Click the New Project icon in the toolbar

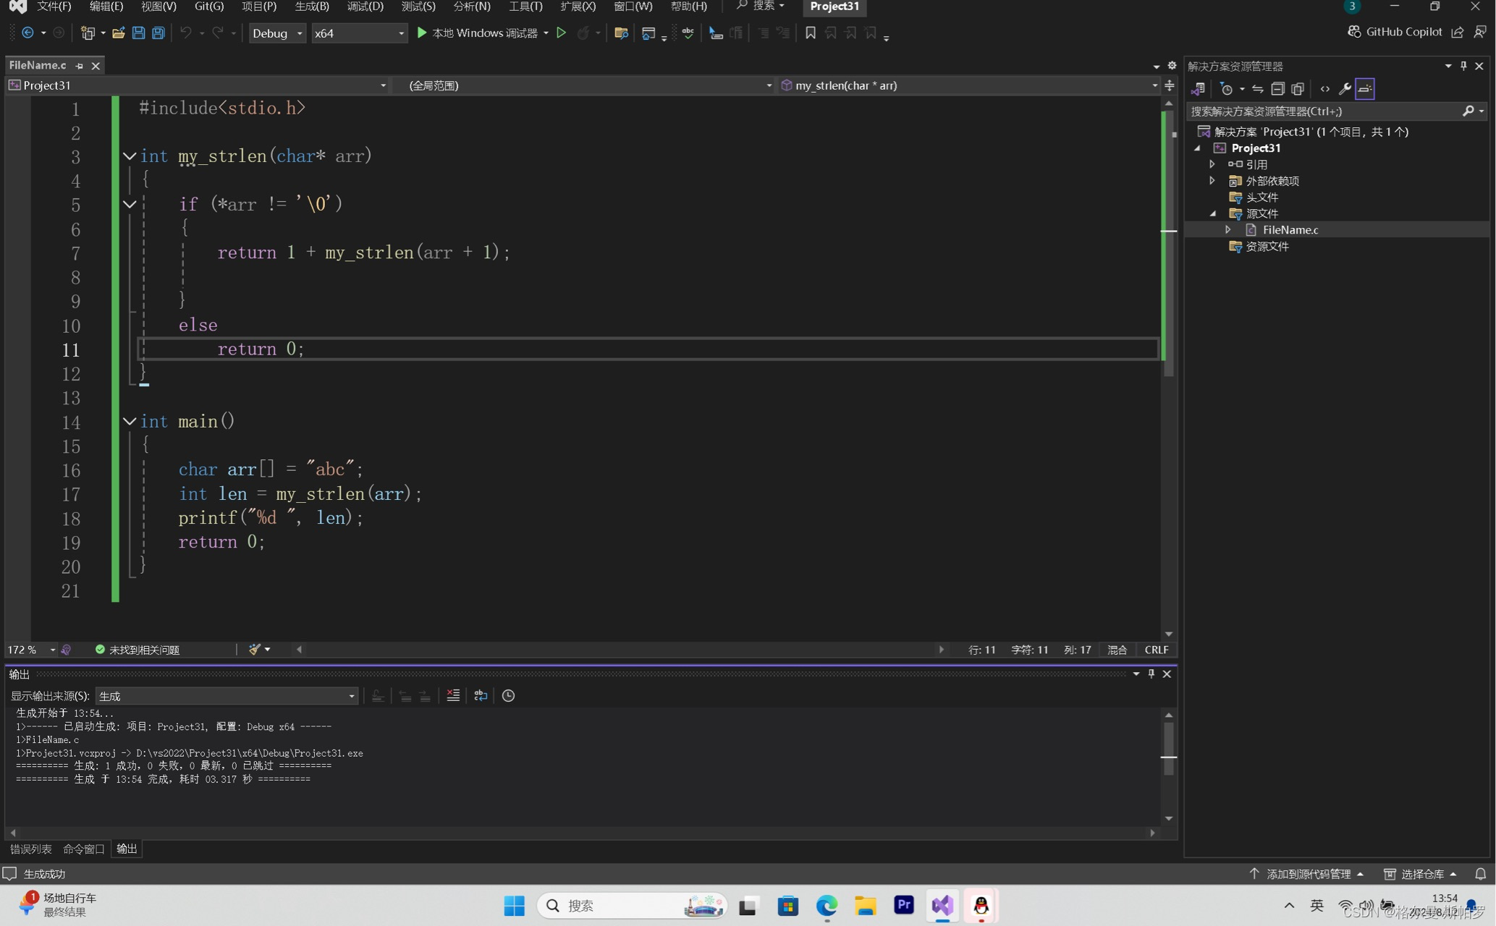tap(88, 33)
